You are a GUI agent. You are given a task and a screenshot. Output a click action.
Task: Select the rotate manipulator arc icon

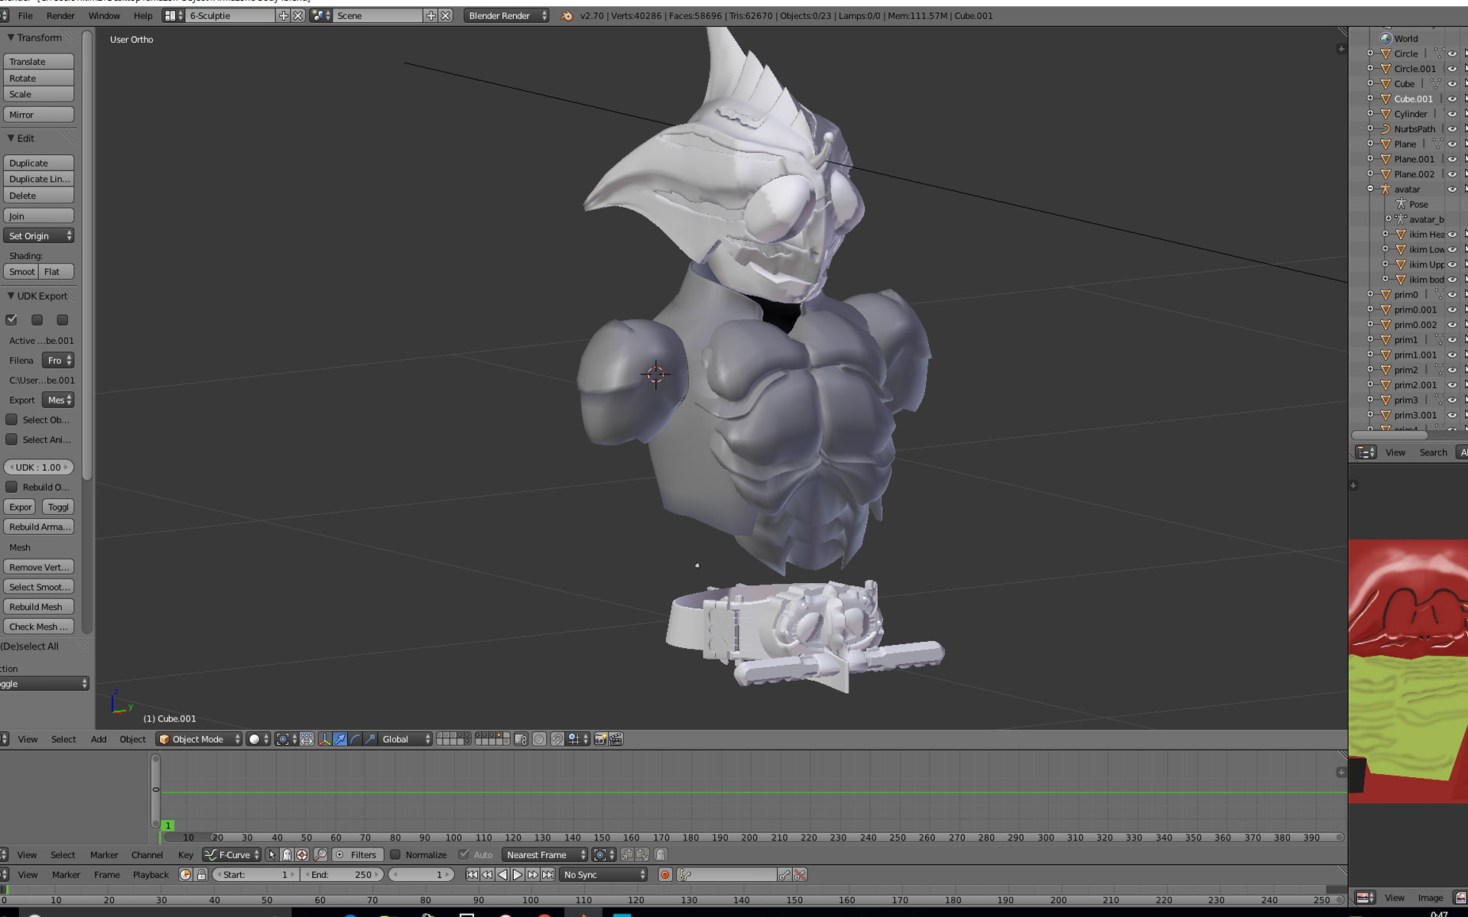coord(356,739)
